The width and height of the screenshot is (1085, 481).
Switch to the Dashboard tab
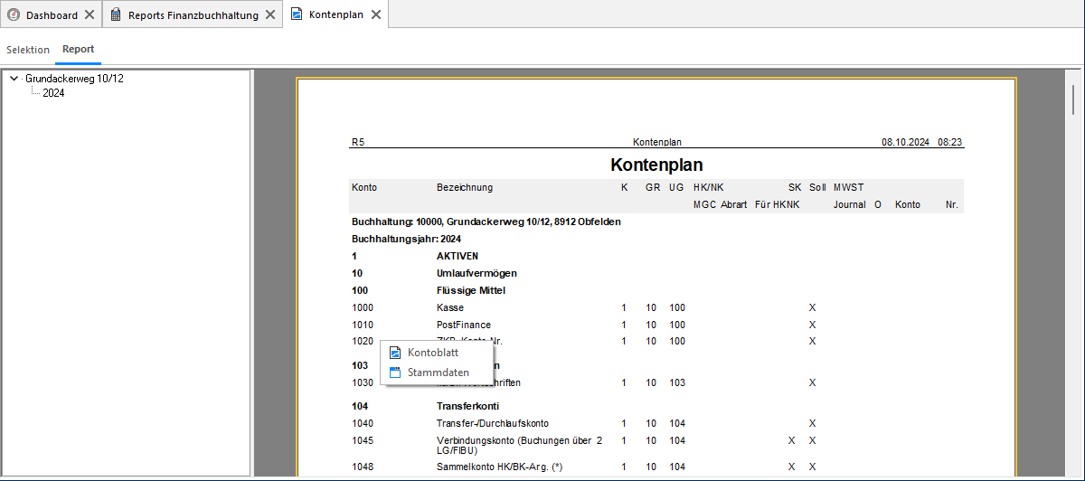tap(52, 15)
